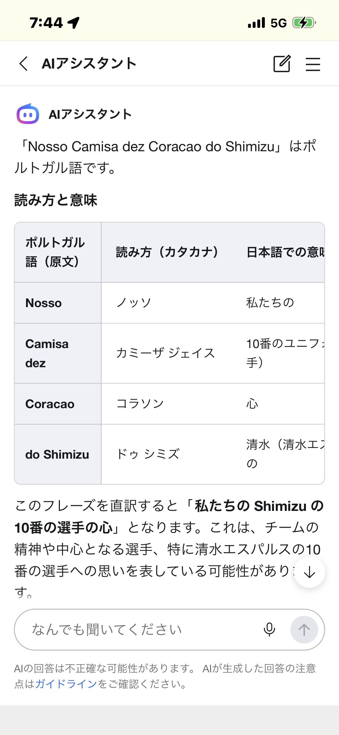Image resolution: width=339 pixels, height=735 pixels.
Task: Tap the location arrow in status bar
Action: point(74,23)
